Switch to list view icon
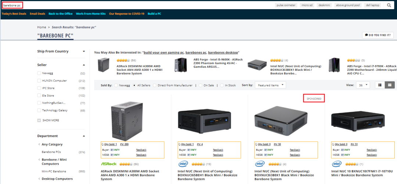 point(380,85)
